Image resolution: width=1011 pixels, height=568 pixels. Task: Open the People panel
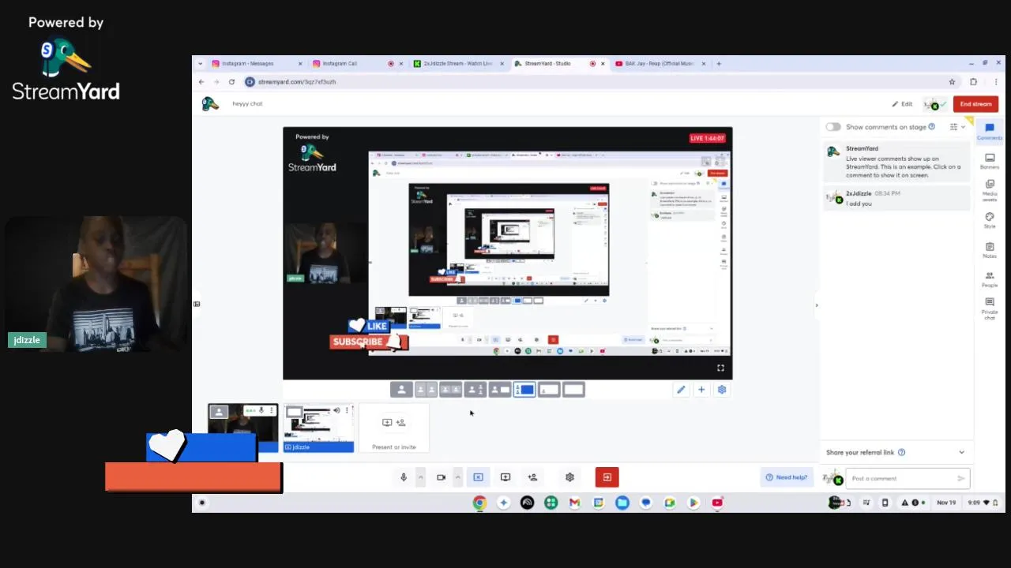990,278
